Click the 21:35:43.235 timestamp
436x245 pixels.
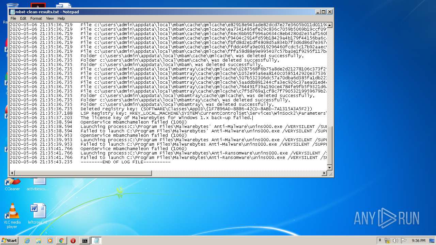pyautogui.click(x=41, y=162)
